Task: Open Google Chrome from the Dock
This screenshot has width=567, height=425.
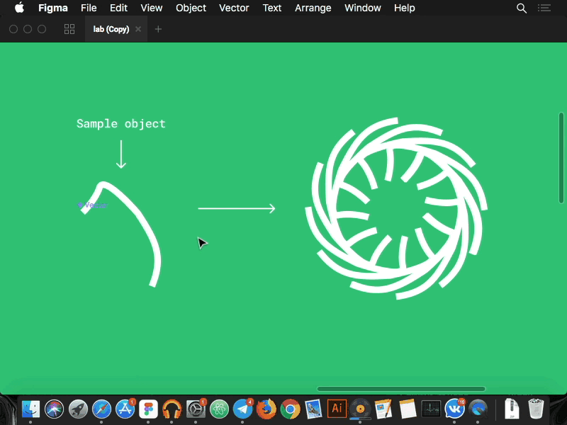Action: click(290, 409)
